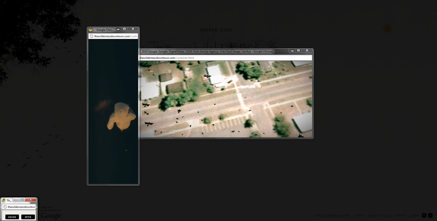
Task: Click the globe icon in control popup address bar
Action: click(x=5, y=207)
